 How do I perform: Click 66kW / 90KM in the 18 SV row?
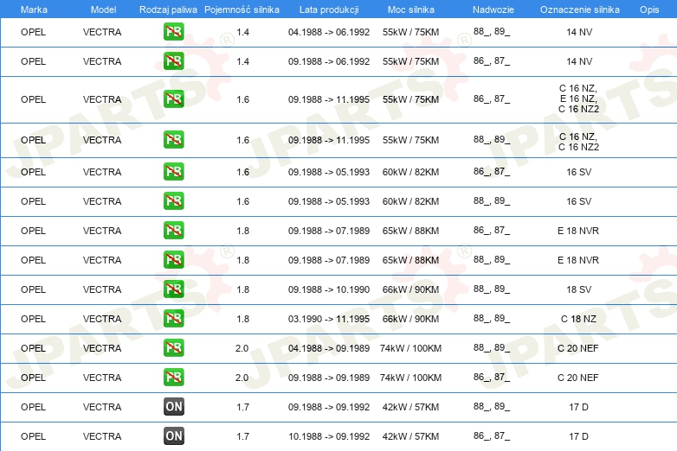tap(410, 289)
